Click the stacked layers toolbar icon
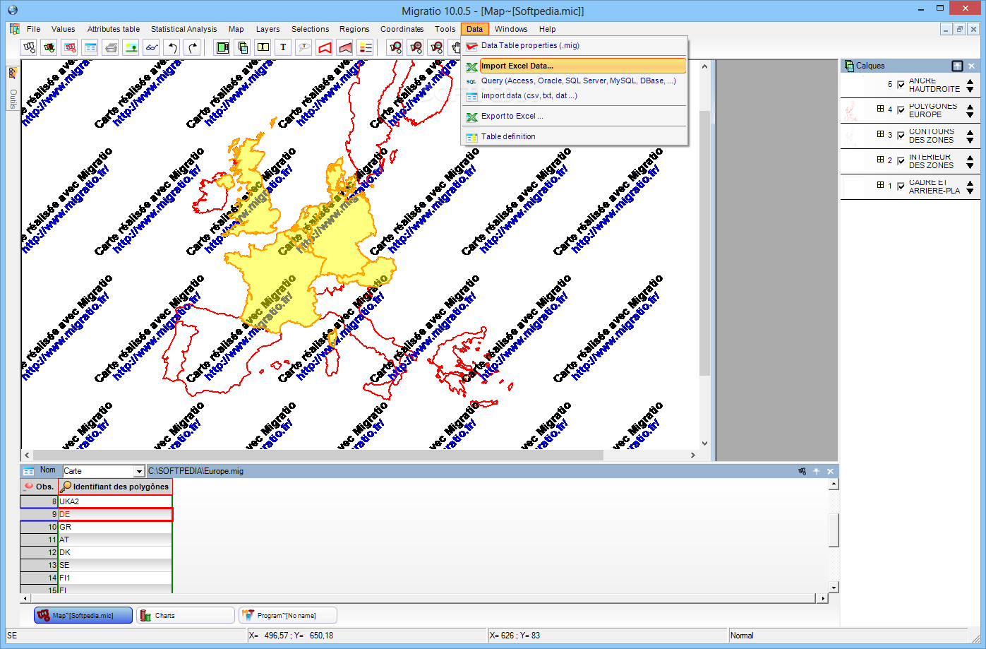 pos(243,47)
